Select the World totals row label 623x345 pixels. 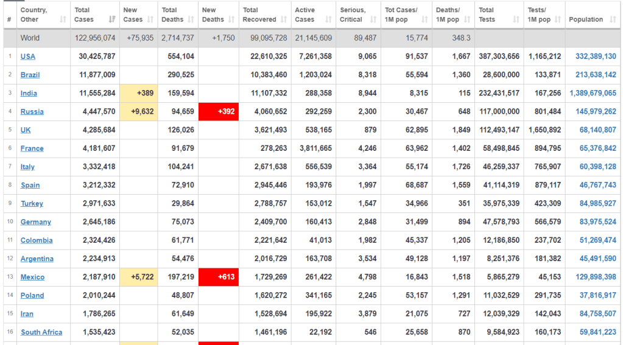(x=30, y=38)
